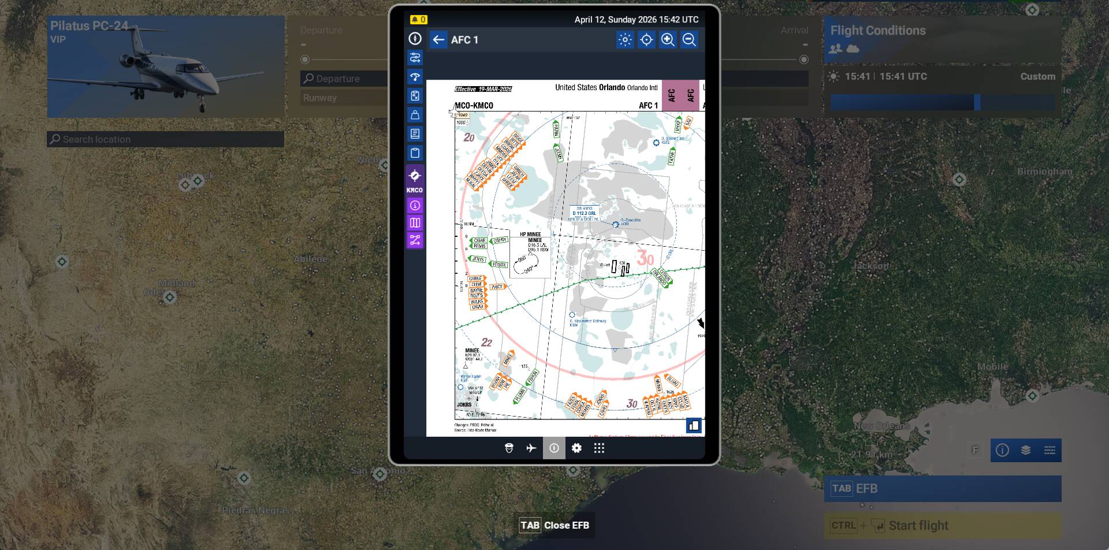Open the notifications bell badge

(x=418, y=20)
